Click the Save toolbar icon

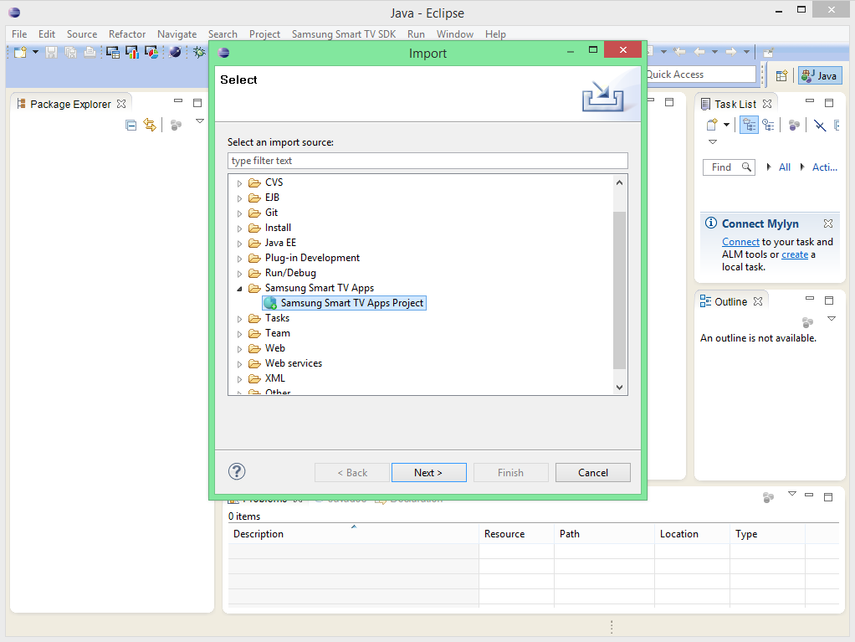(x=51, y=53)
